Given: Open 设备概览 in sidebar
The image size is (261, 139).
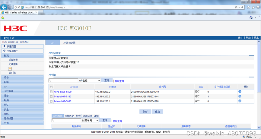Looking at the screenshot, I should [x=13, y=60].
